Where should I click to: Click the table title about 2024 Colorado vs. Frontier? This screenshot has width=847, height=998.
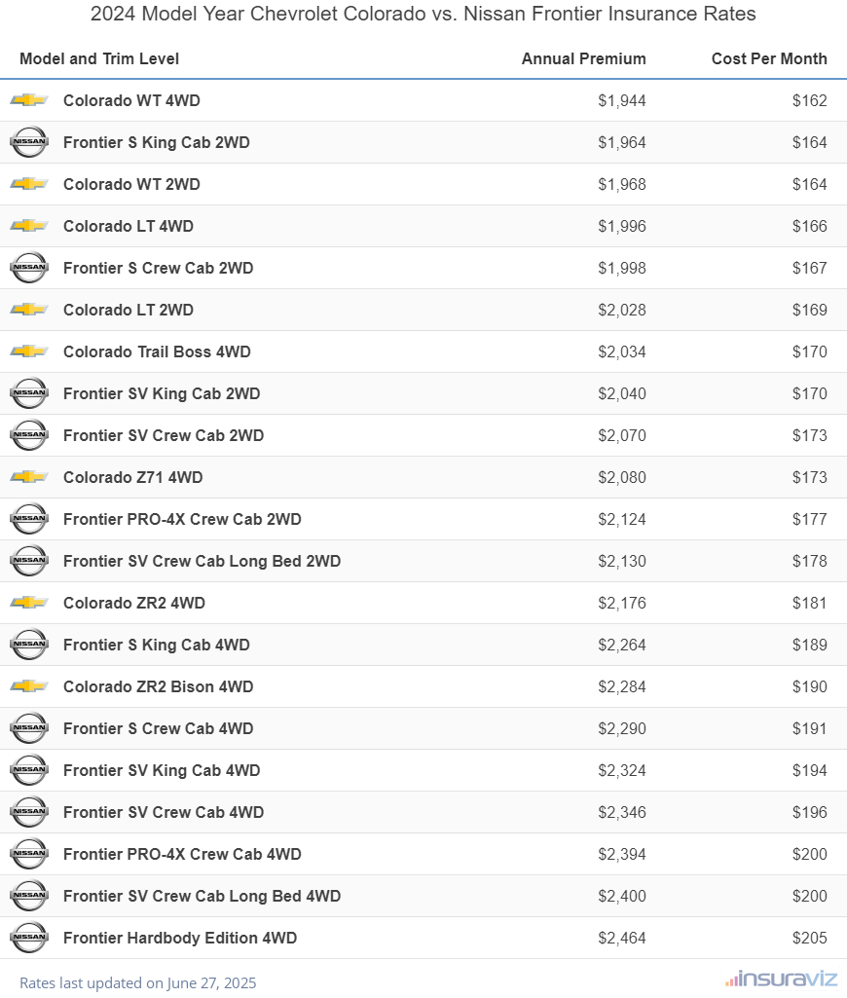click(x=423, y=14)
